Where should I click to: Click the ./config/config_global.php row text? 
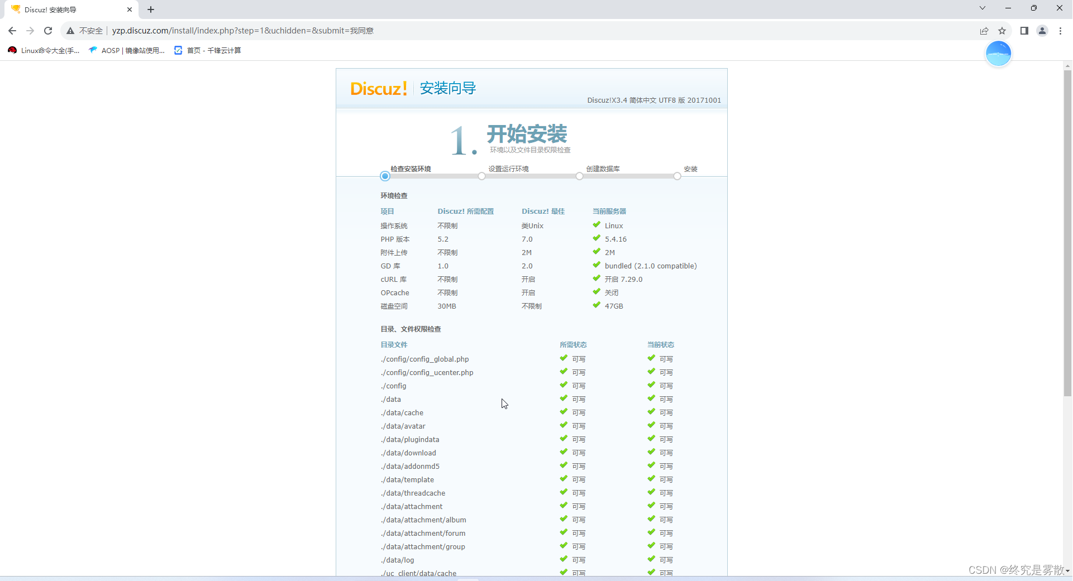[425, 359]
